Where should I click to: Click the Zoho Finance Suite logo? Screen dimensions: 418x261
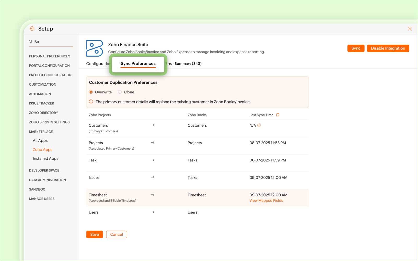coord(94,48)
